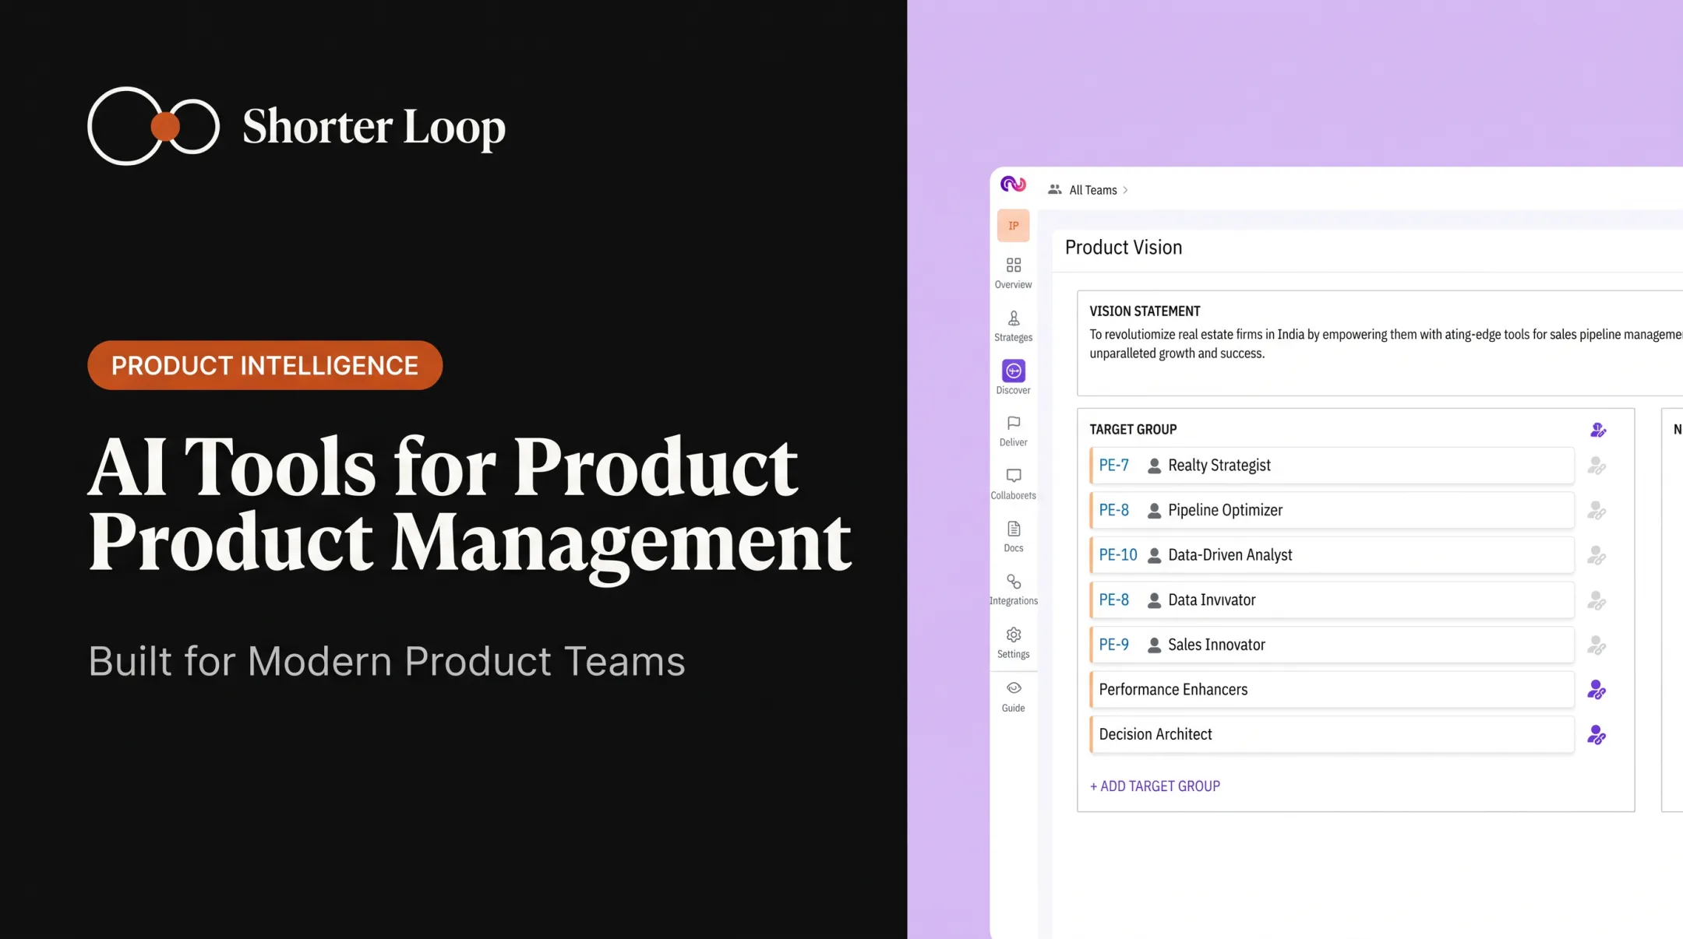Select the Realty Strategist row
The width and height of the screenshot is (1683, 939).
click(x=1332, y=466)
